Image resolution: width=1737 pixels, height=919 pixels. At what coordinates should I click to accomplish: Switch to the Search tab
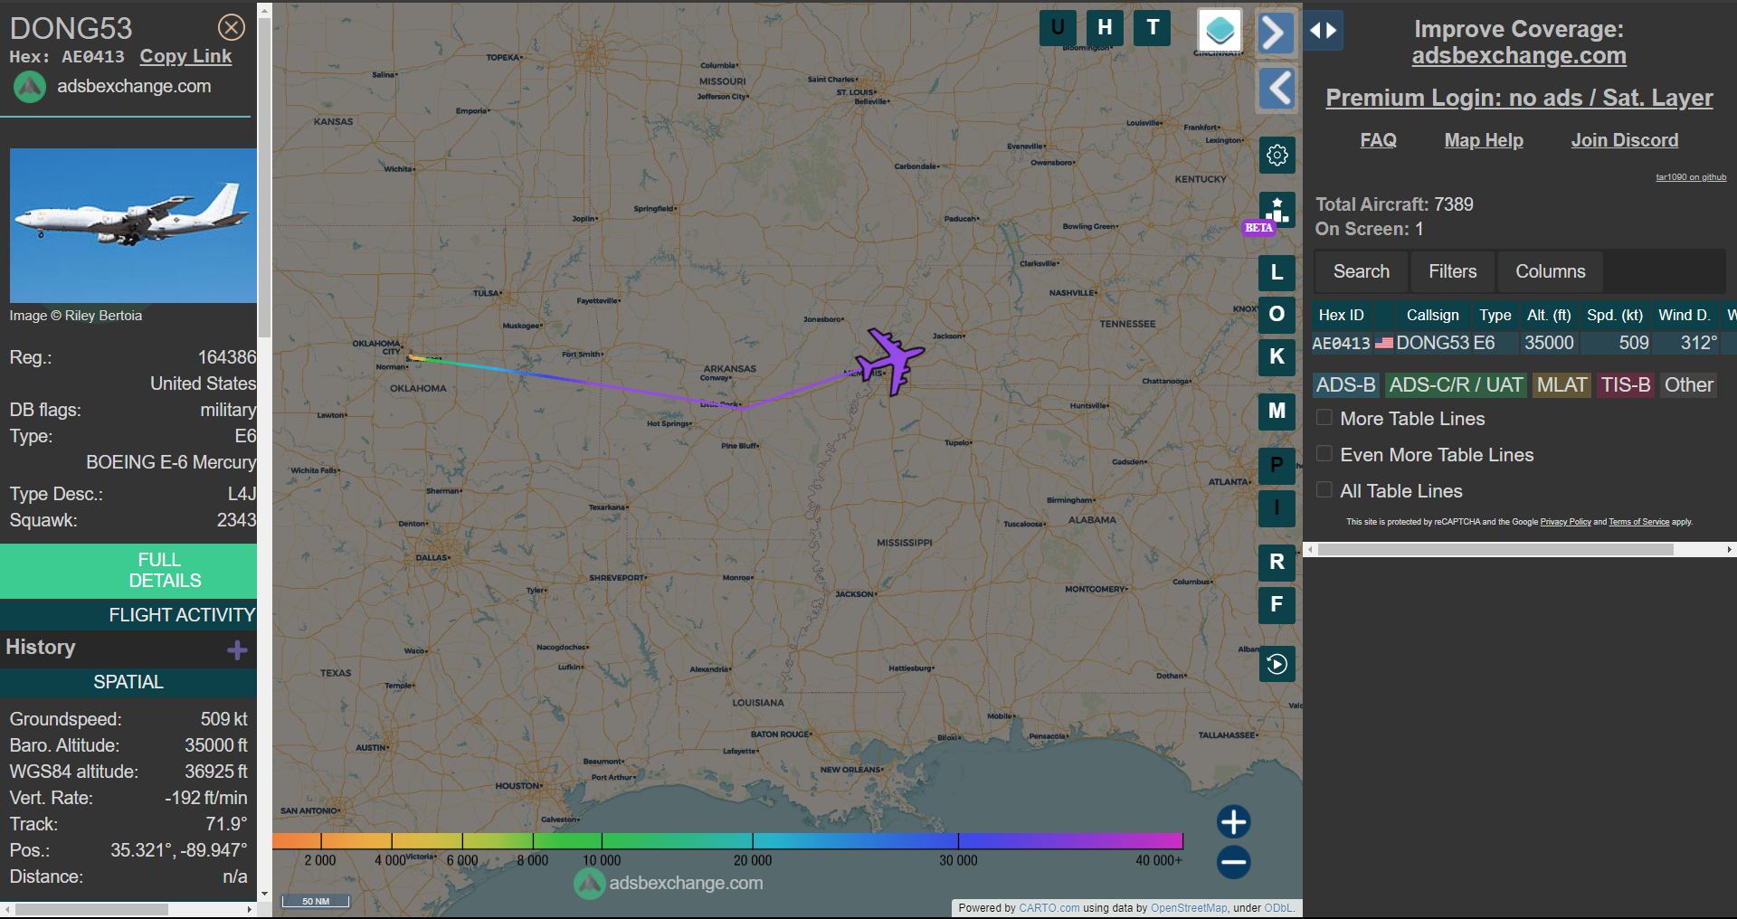click(x=1361, y=271)
